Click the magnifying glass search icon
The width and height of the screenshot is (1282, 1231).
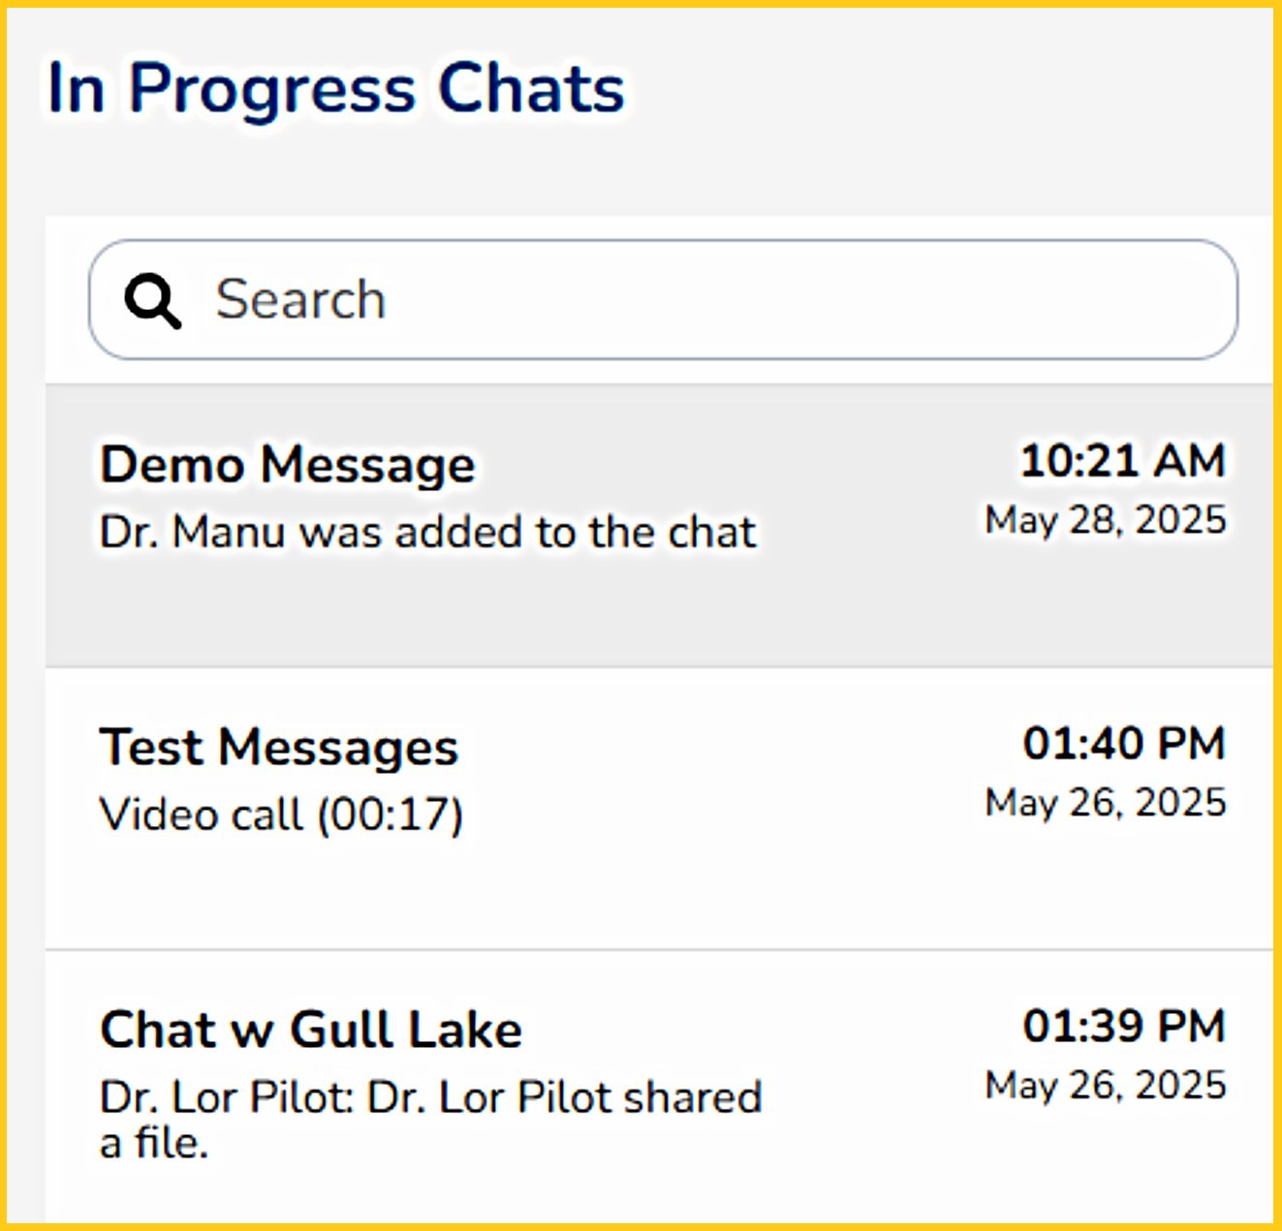[x=153, y=300]
